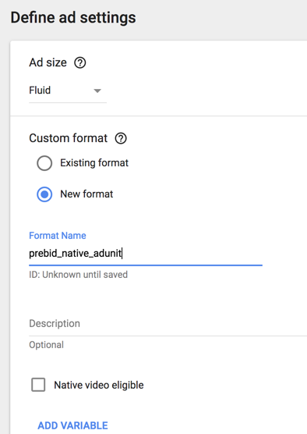This screenshot has width=307, height=434.
Task: Click the 'Optional' hint text
Action: pos(47,345)
